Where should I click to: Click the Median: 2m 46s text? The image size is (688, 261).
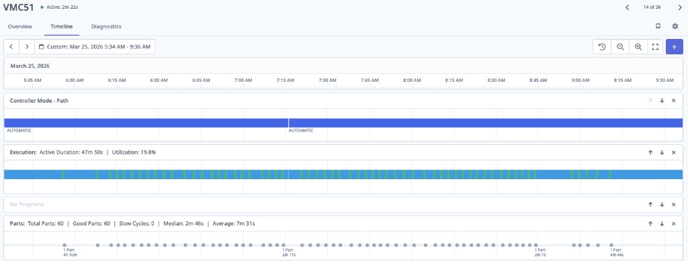point(183,224)
